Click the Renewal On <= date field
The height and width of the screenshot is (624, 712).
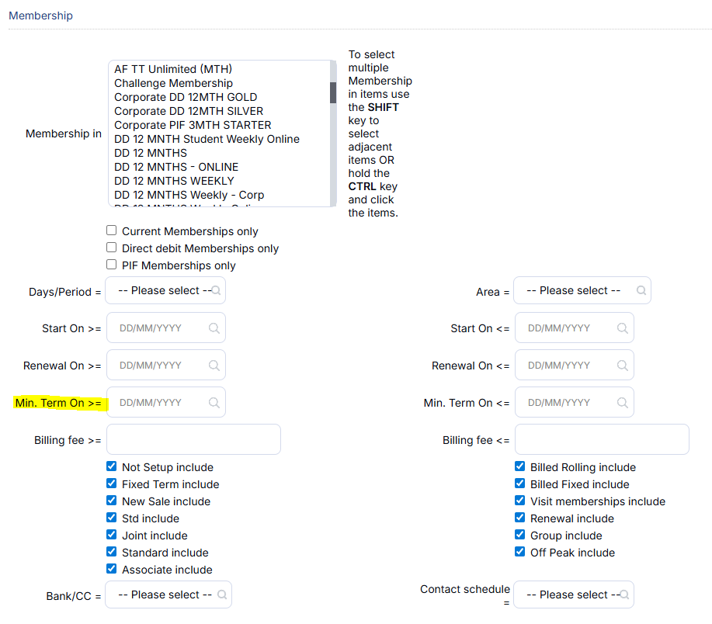[x=575, y=365]
